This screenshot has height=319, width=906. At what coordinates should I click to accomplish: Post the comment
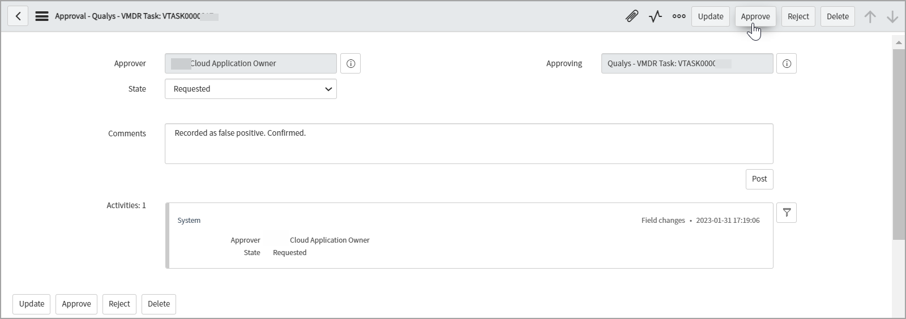[759, 179]
